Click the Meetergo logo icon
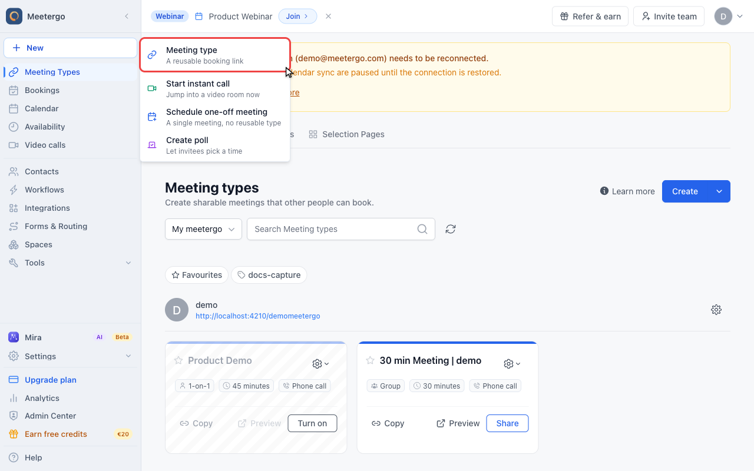The height and width of the screenshot is (471, 754). (x=14, y=16)
